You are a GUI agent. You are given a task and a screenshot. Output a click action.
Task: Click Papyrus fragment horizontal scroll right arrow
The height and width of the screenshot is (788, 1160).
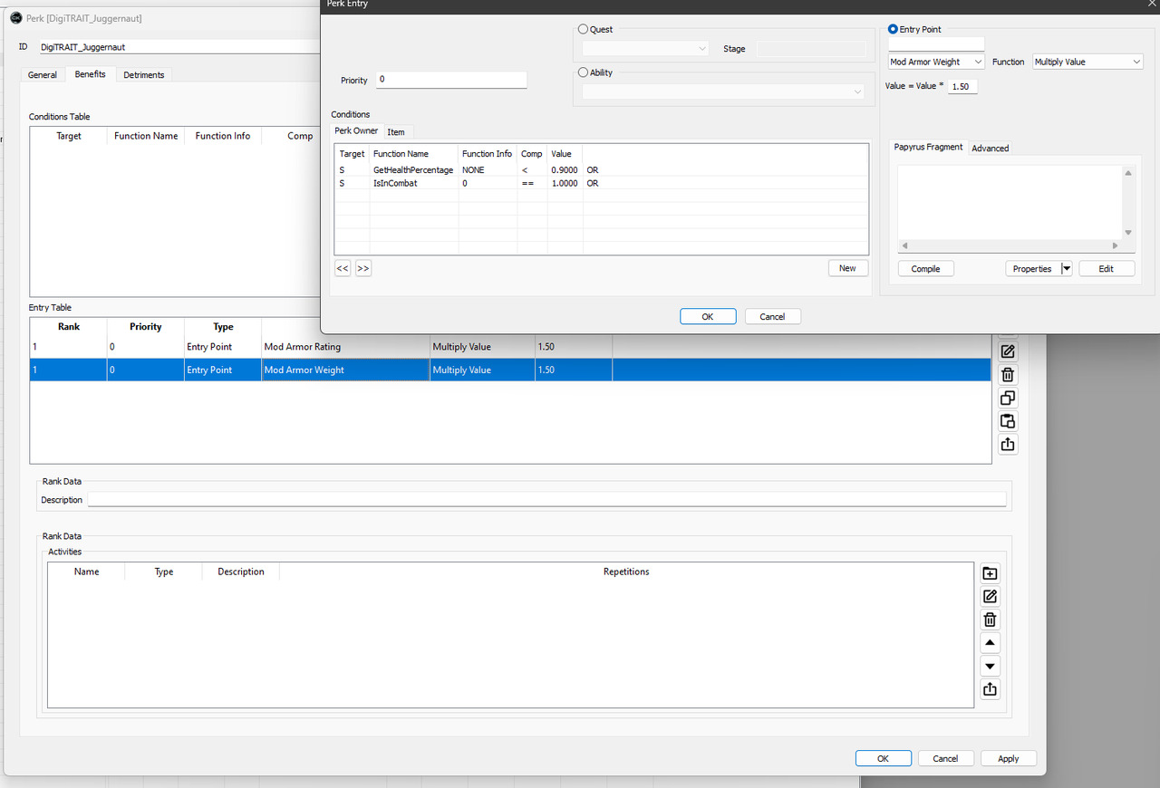click(1116, 245)
